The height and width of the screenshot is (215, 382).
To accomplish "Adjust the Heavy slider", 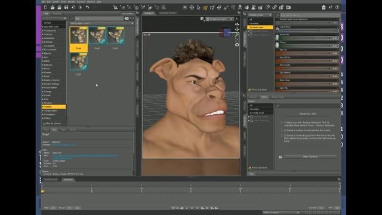I will tap(309, 45).
